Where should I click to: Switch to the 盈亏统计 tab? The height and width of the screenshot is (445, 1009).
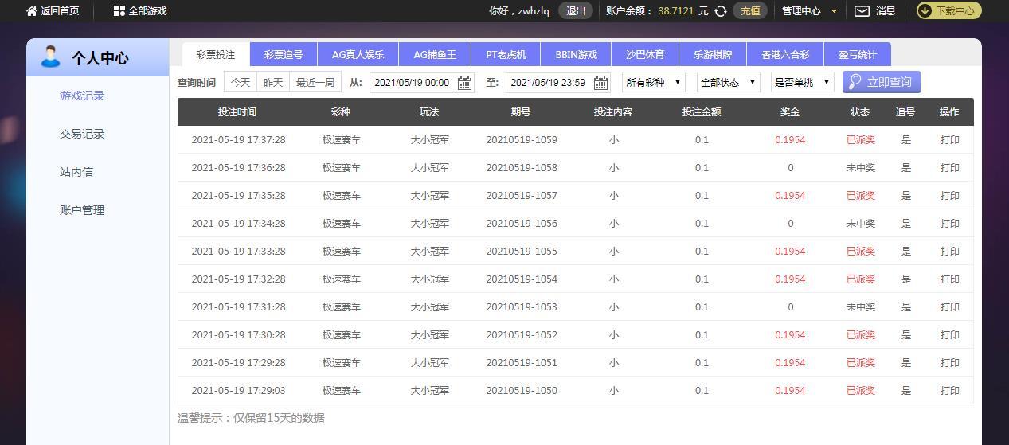click(x=858, y=55)
